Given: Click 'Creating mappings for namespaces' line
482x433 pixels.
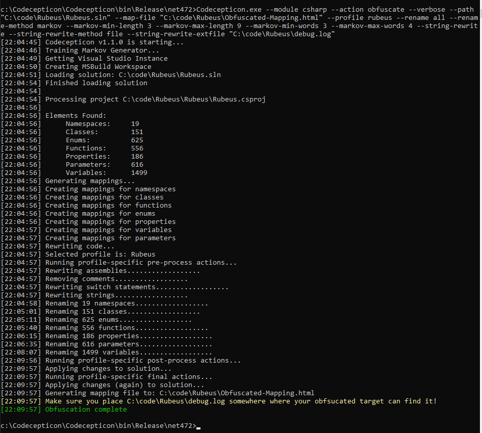Looking at the screenshot, I should [x=88, y=189].
